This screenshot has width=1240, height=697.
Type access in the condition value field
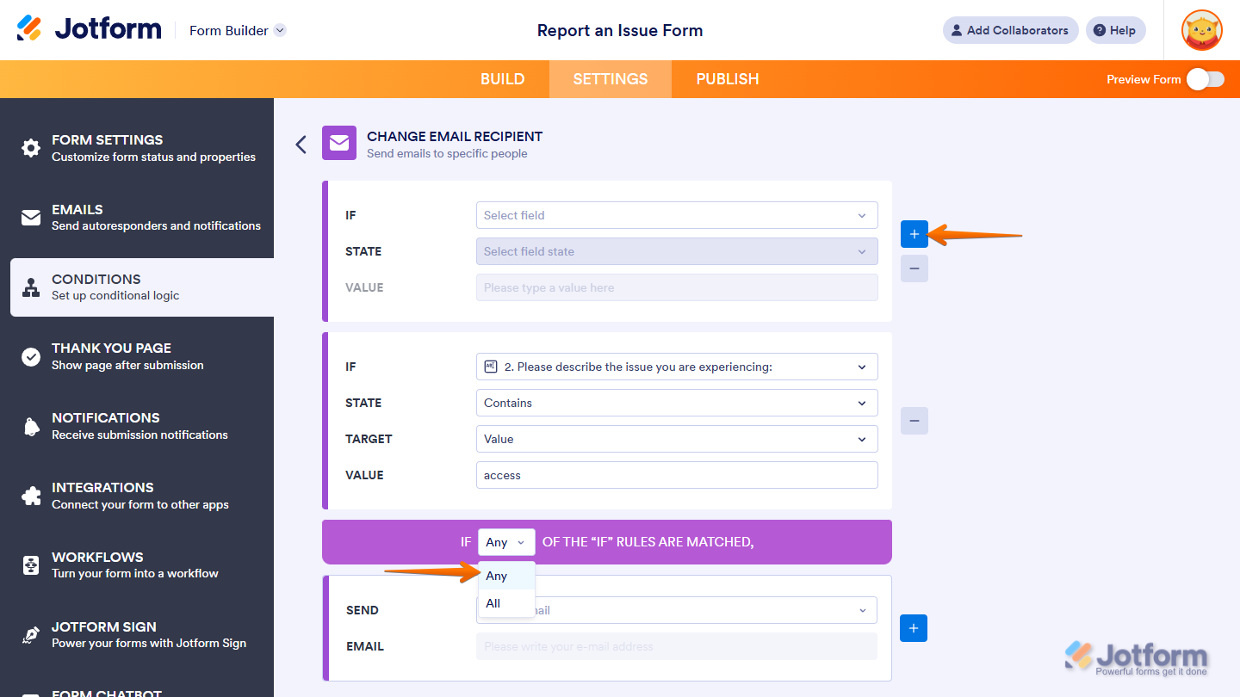pyautogui.click(x=677, y=475)
